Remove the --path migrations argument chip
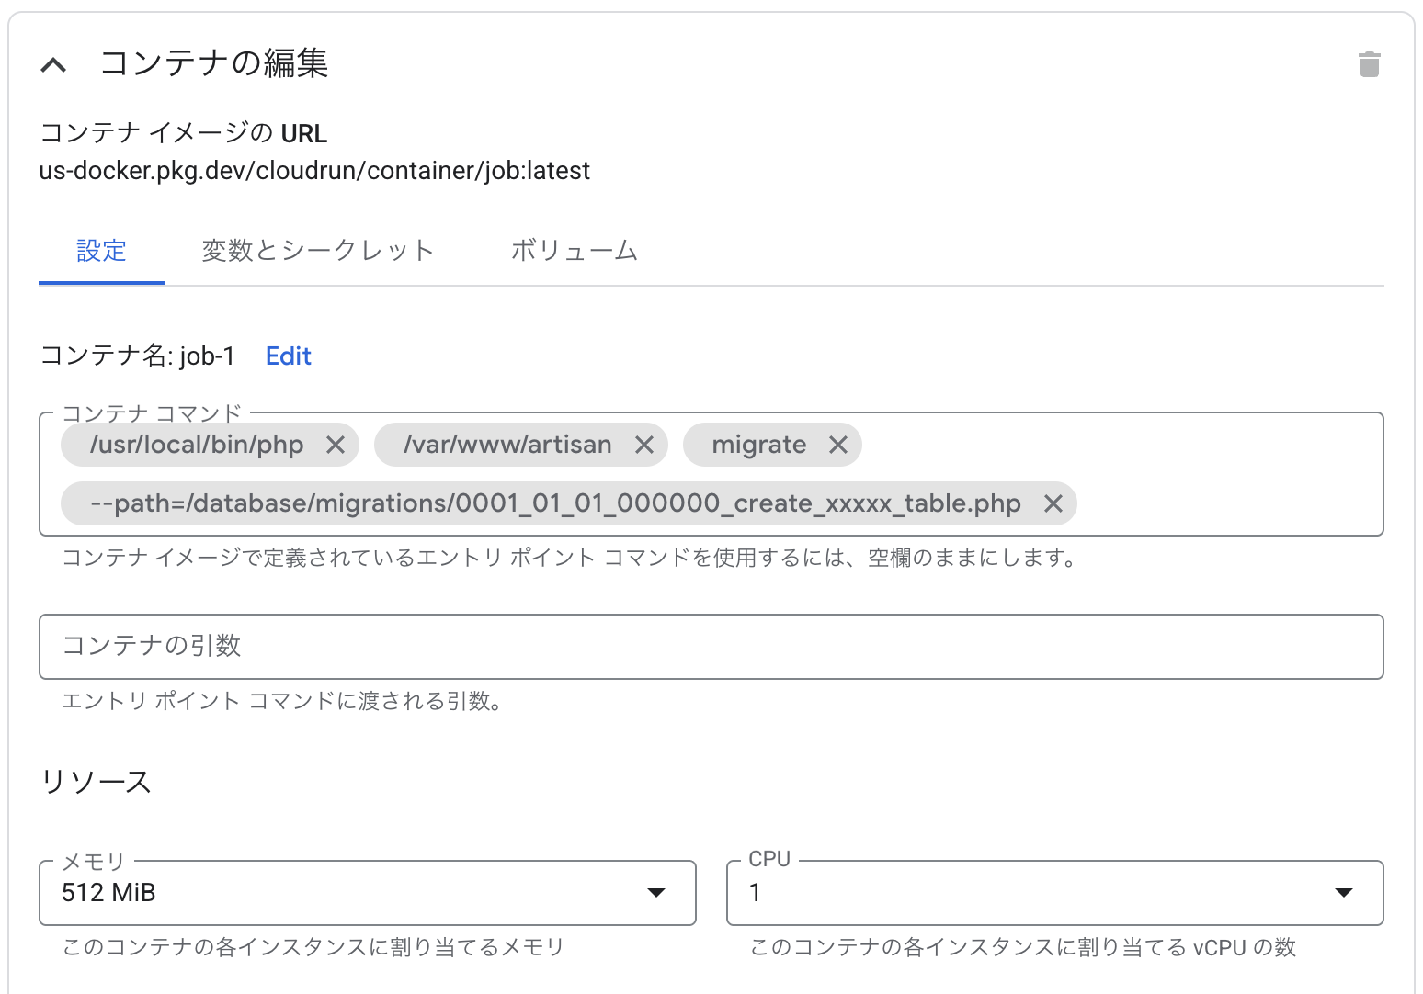The height and width of the screenshot is (994, 1423). (x=1053, y=504)
